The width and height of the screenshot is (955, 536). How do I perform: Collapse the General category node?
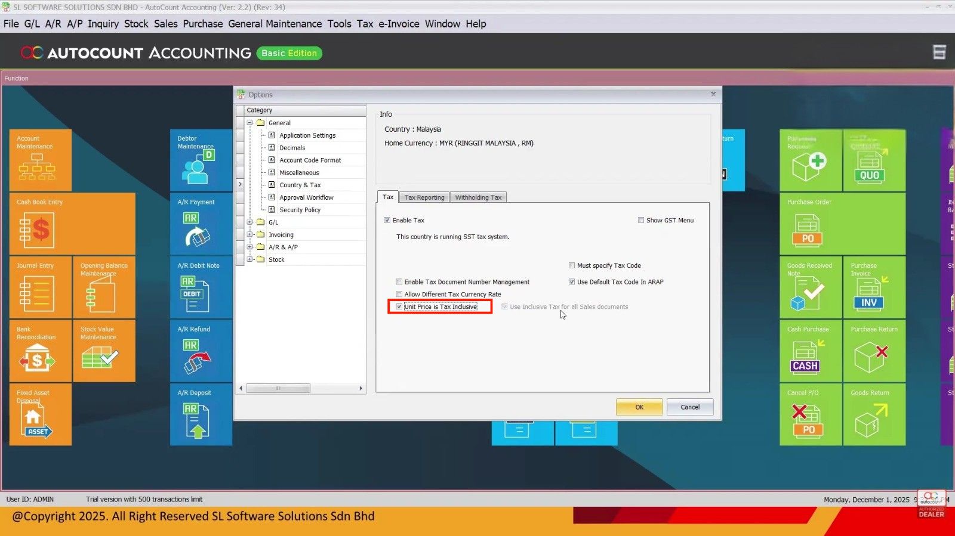(250, 123)
